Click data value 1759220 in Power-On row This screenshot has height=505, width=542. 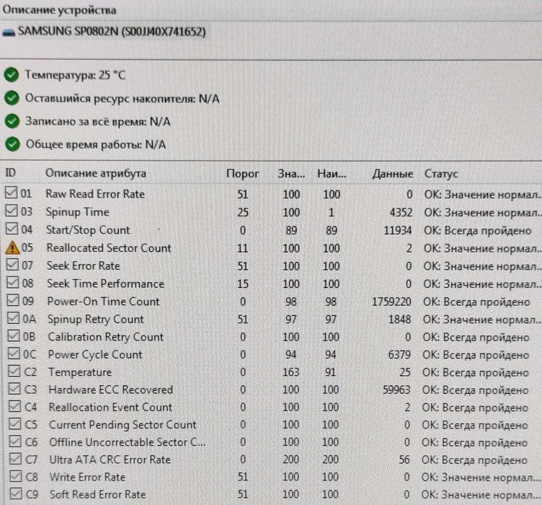[391, 302]
